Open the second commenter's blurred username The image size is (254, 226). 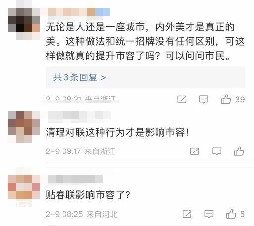click(x=79, y=115)
